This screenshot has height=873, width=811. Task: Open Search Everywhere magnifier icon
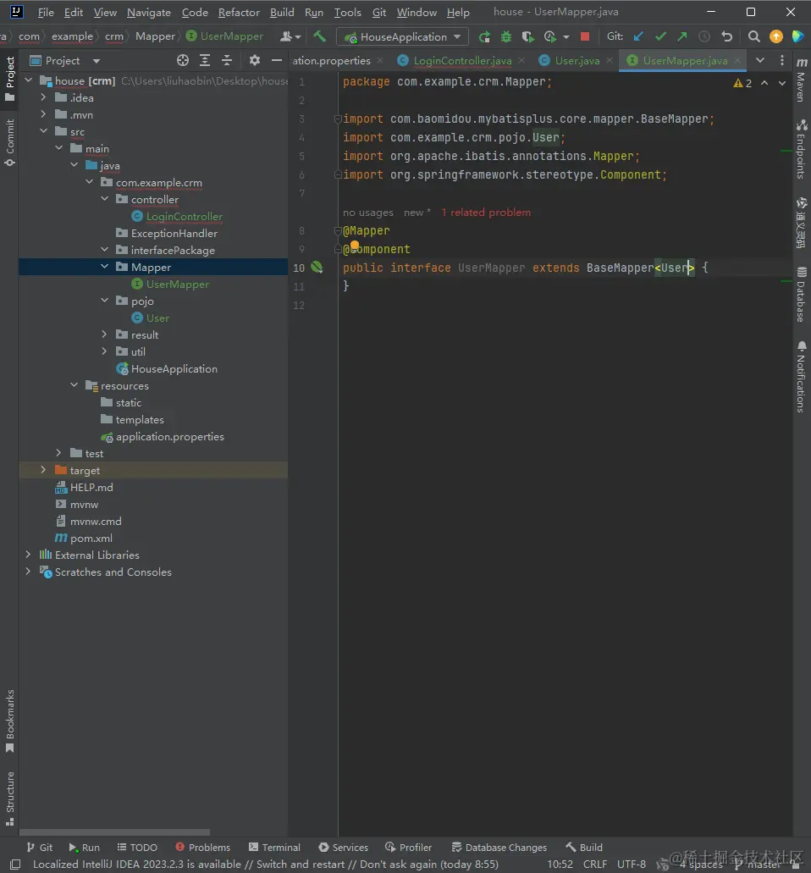(x=753, y=36)
